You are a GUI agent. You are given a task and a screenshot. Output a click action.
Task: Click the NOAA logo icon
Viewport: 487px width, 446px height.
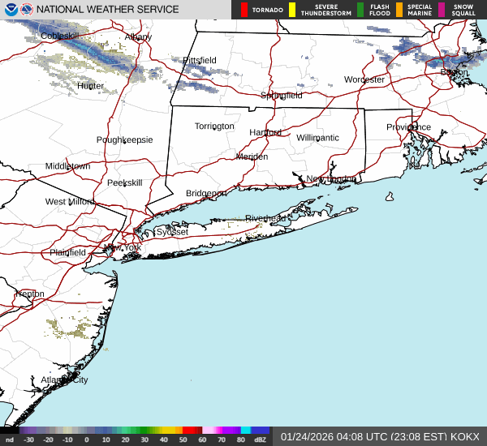(x=10, y=10)
